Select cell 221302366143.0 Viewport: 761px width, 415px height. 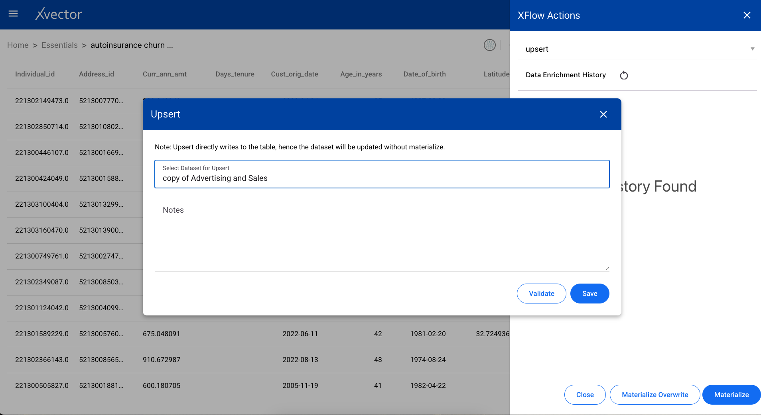pyautogui.click(x=42, y=360)
